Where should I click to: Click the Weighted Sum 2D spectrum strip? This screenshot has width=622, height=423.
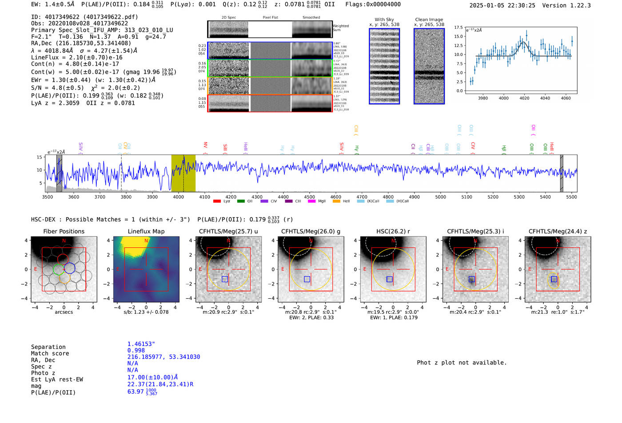pyautogui.click(x=270, y=29)
